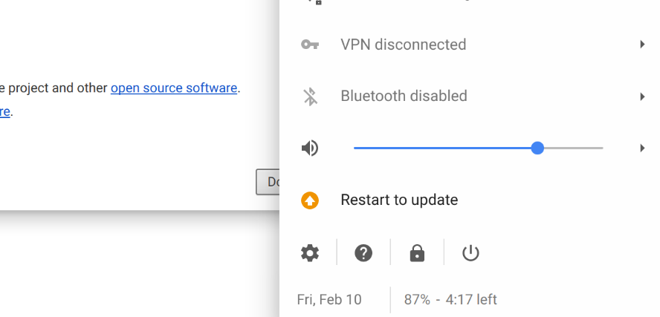The image size is (660, 317).
Task: Select the VPN disconnected entry
Action: 404,45
